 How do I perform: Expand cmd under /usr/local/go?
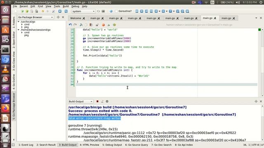(22, 24)
